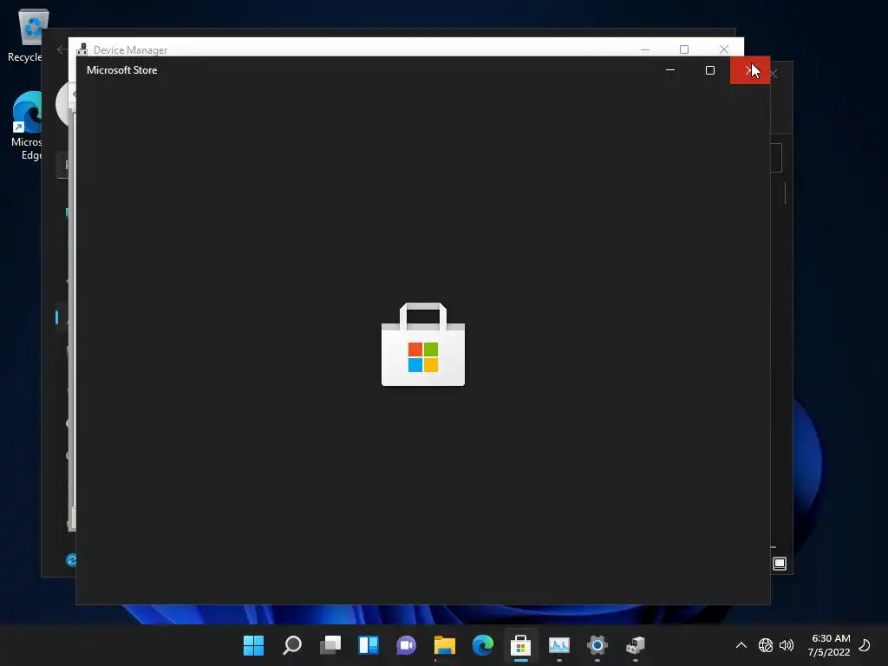
Task: Launch Chat from the taskbar
Action: point(406,645)
